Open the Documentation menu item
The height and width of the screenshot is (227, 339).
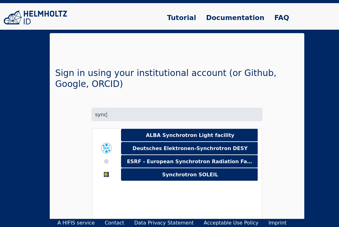tap(235, 18)
